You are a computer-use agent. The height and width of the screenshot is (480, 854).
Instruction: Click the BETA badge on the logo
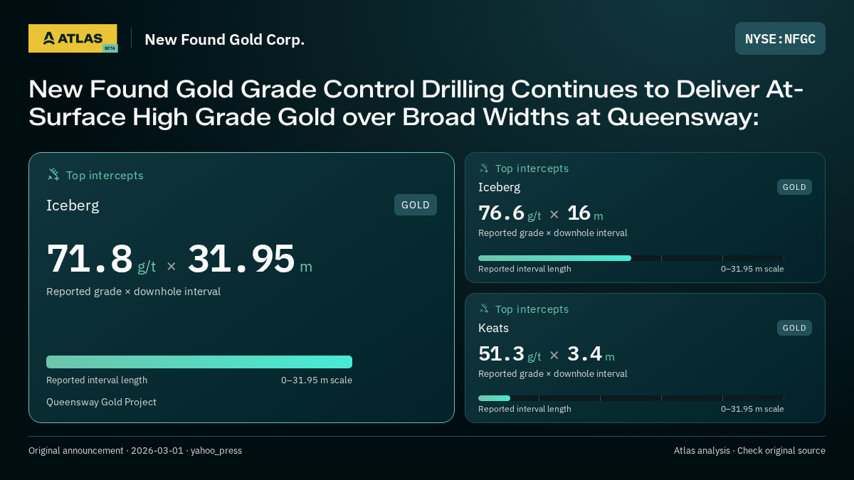tap(110, 48)
